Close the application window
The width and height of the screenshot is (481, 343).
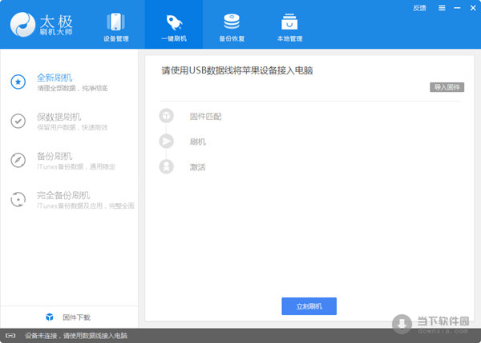pyautogui.click(x=473, y=8)
